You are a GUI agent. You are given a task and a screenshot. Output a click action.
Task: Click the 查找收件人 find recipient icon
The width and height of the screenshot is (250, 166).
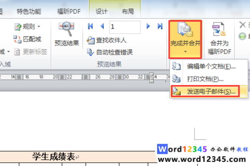[91, 40]
